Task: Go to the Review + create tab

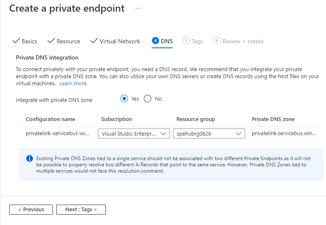Action: coord(243,41)
